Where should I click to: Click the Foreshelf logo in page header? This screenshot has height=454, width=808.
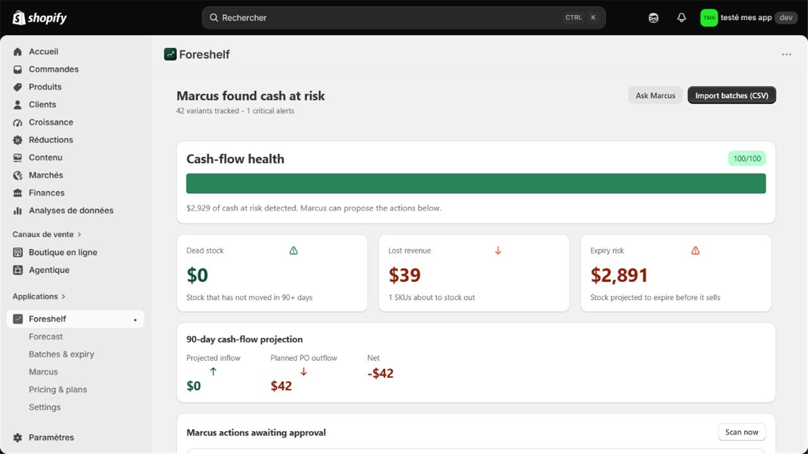[x=170, y=54]
